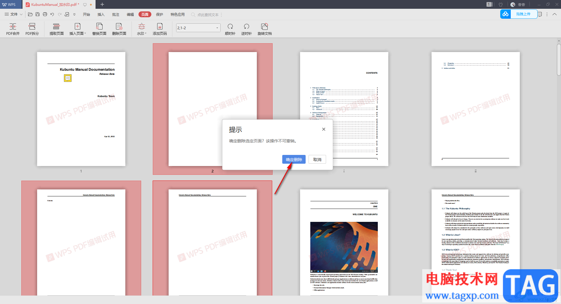561x304 pixels.
Task: Rotate pages clockwise with 顺时针
Action: click(230, 29)
